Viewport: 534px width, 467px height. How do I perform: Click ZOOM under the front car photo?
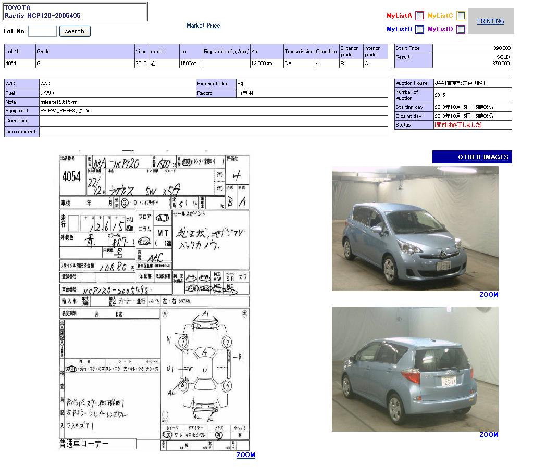[489, 295]
